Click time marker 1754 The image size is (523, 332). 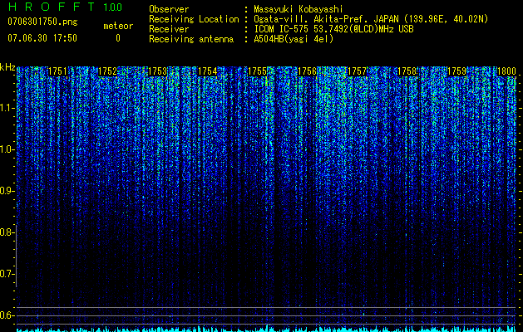[208, 71]
